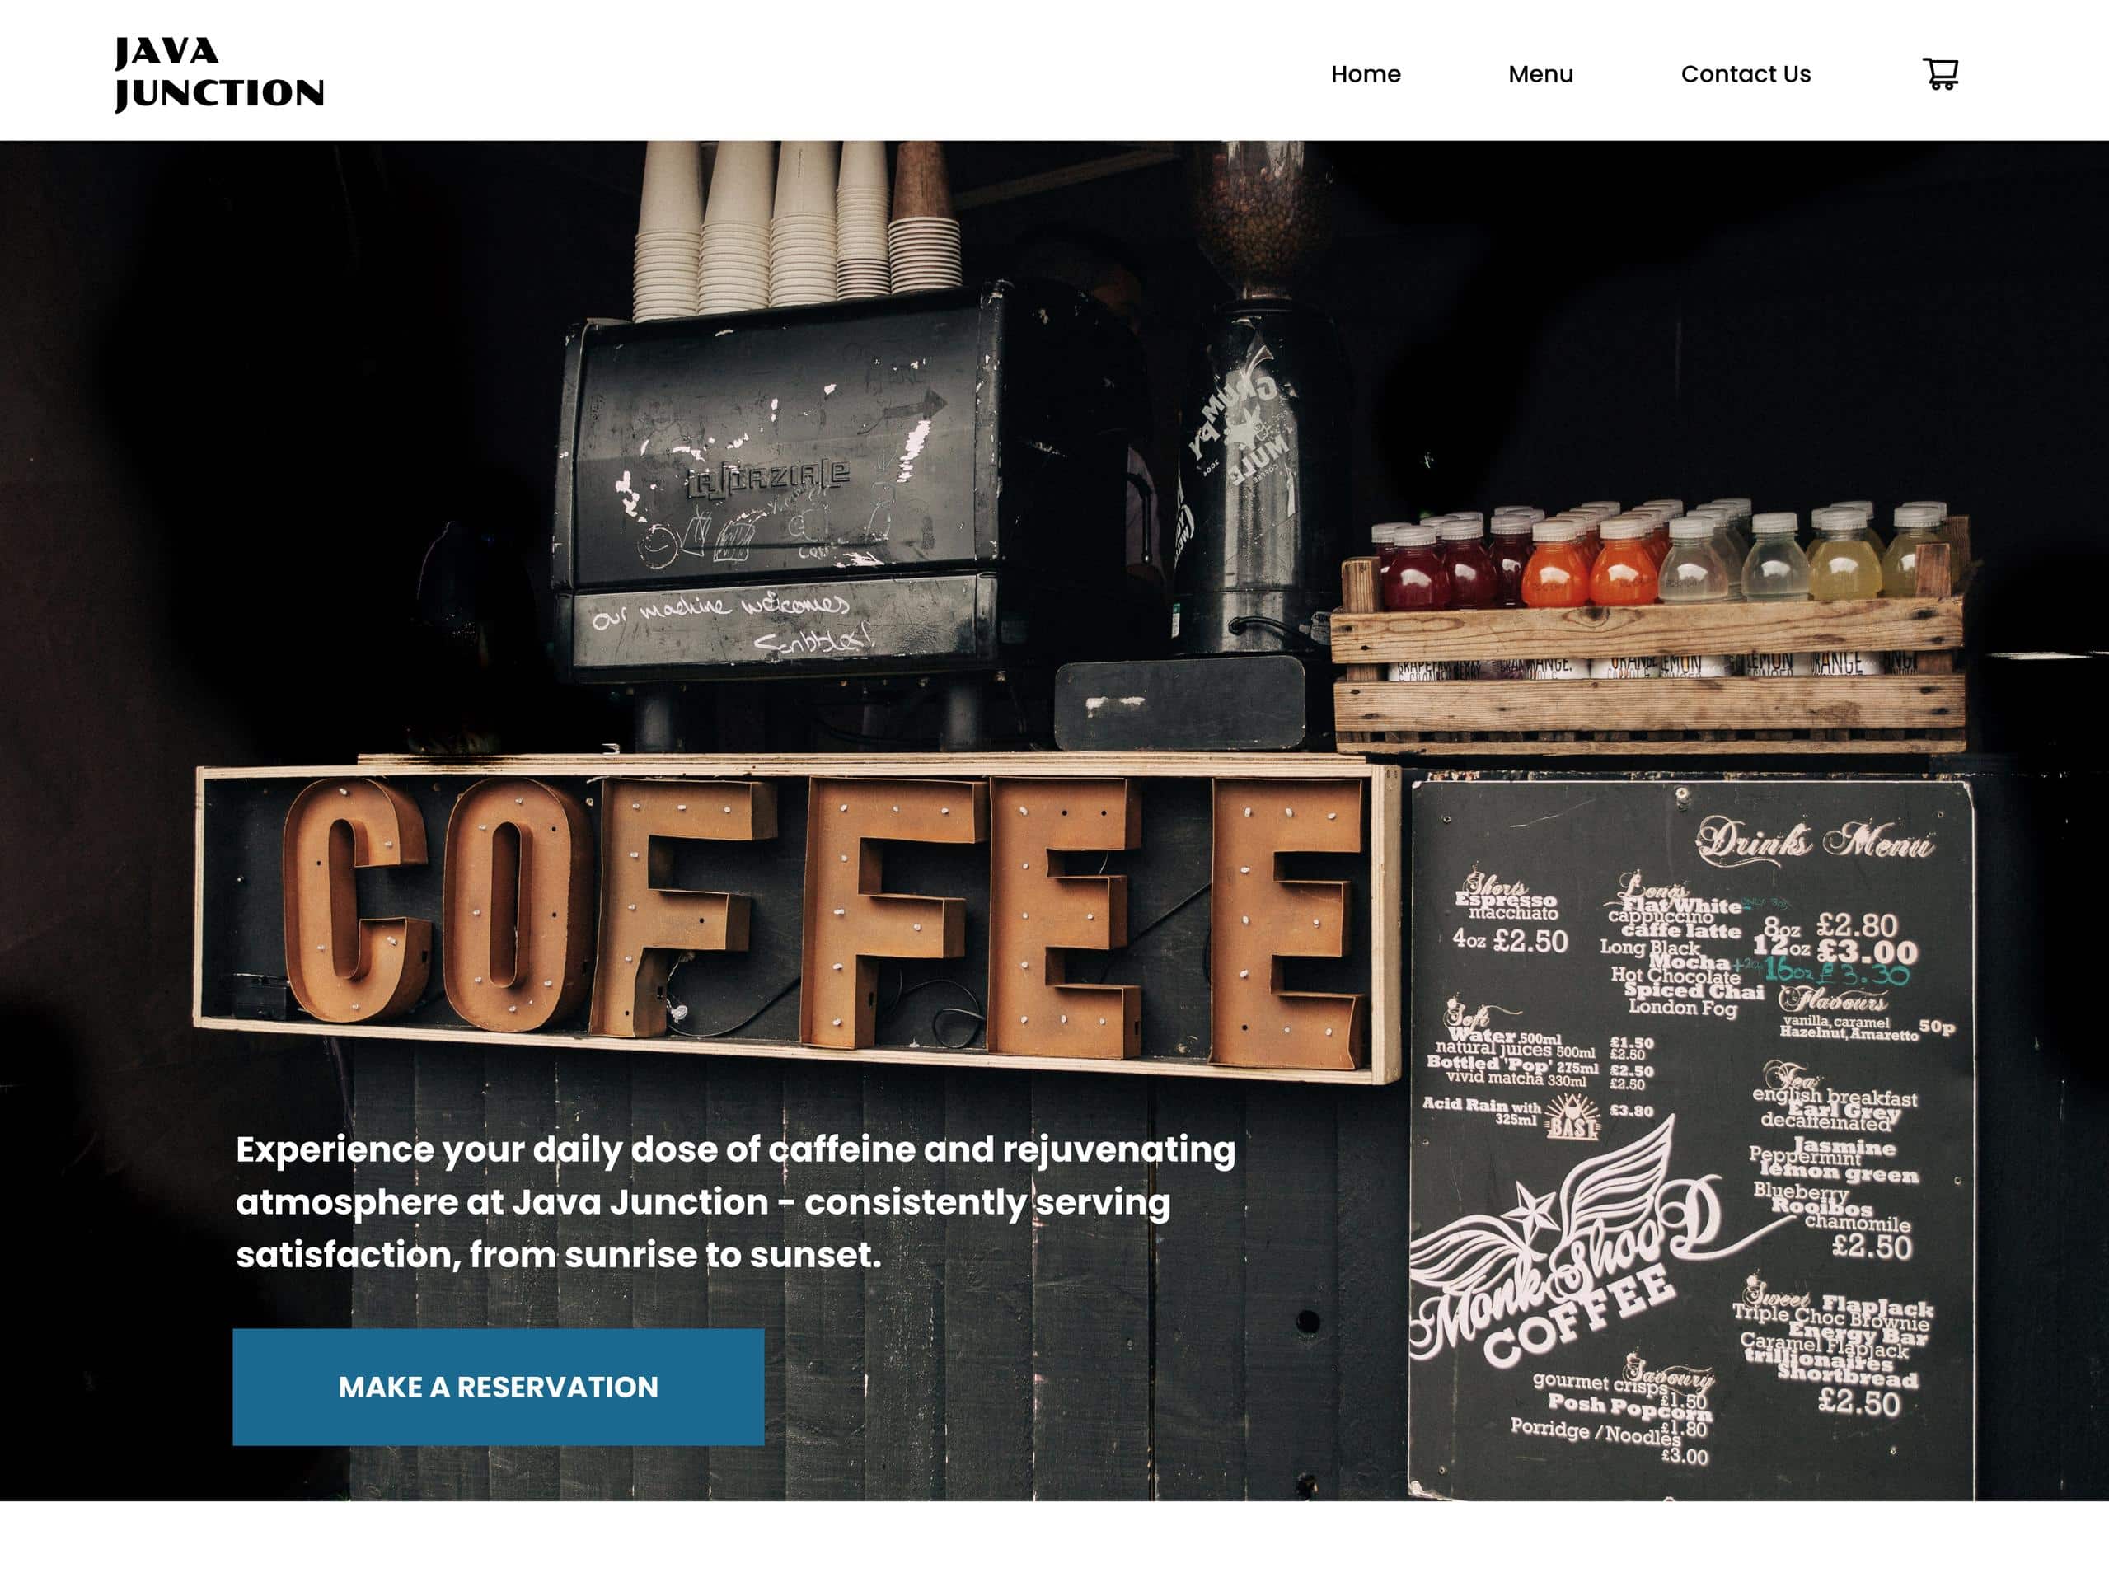
Task: Click the last E of the COFFEE sign
Action: pyautogui.click(x=1287, y=923)
